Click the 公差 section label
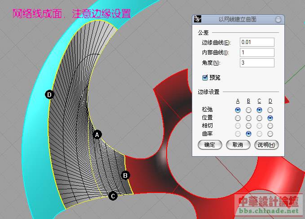 [203, 33]
